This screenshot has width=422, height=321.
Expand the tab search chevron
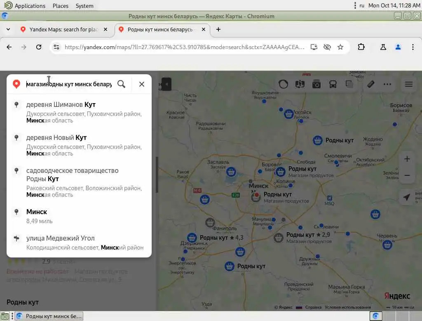point(8,29)
